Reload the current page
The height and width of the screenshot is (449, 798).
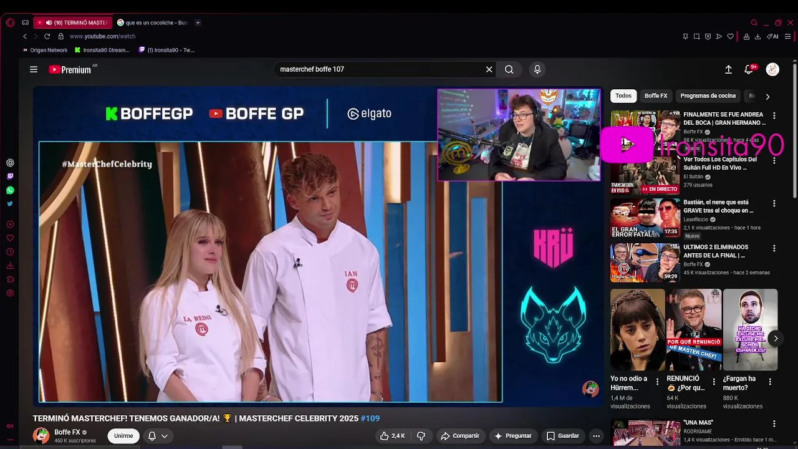coord(47,36)
